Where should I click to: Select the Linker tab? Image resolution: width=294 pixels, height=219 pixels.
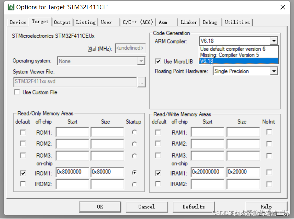[189, 22]
